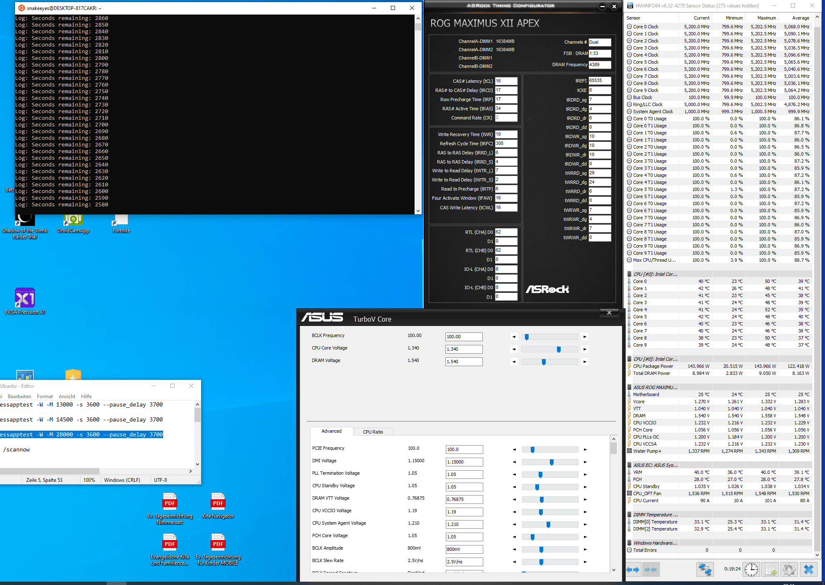This screenshot has width=825, height=585.
Task: Click tREFI value field 65535
Action: pyautogui.click(x=600, y=81)
